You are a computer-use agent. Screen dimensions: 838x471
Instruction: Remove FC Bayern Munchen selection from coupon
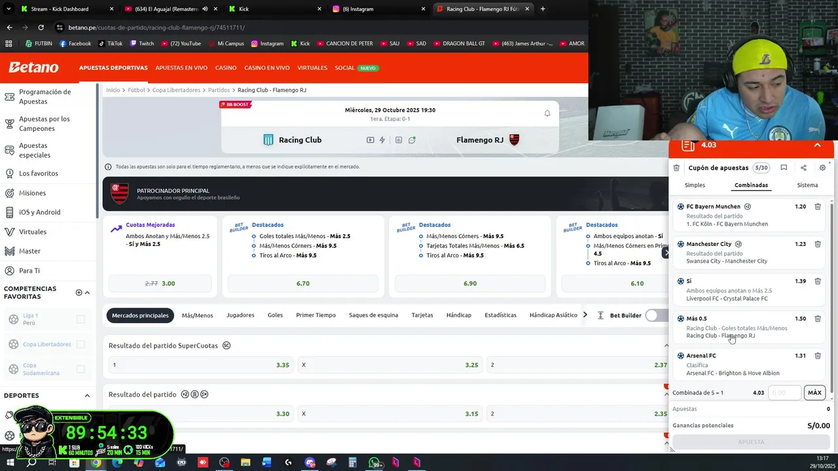click(818, 207)
